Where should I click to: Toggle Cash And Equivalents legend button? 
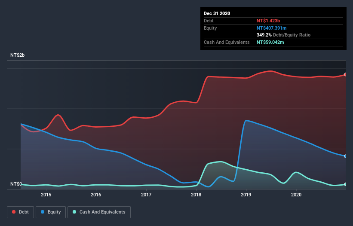[x=99, y=212]
